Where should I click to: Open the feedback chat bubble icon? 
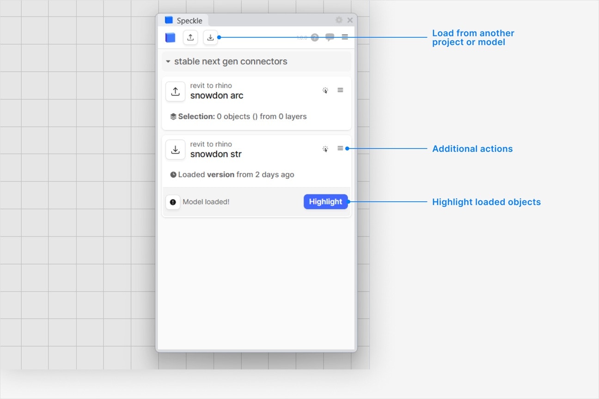coord(330,37)
